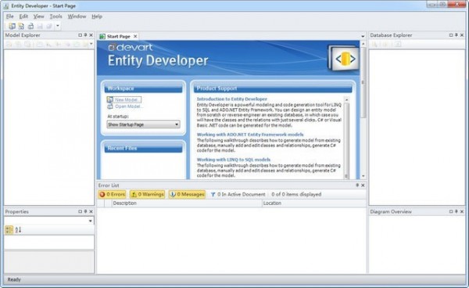Open the Help menu

(97, 16)
